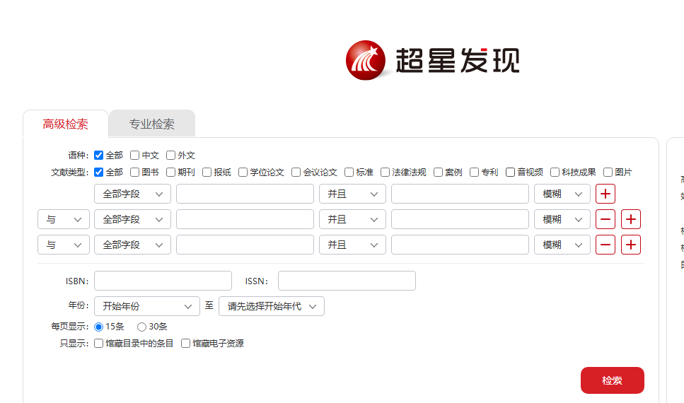Click into the ISBN input field
This screenshot has height=403, width=684.
coord(163,281)
